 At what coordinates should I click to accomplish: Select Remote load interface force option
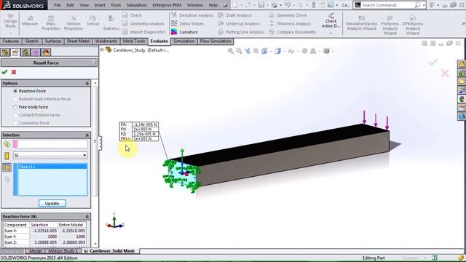pyautogui.click(x=42, y=99)
